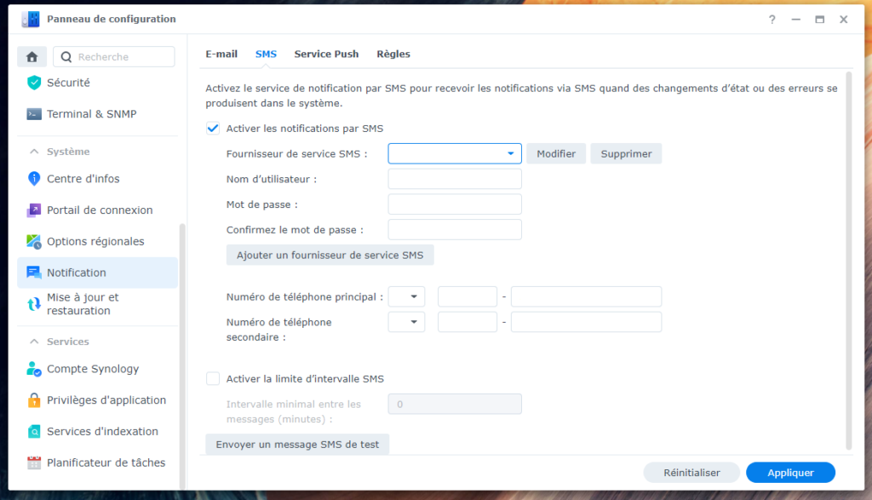Click Ajouter un fournisseur de service SMS
Viewport: 872px width, 500px height.
(x=330, y=255)
